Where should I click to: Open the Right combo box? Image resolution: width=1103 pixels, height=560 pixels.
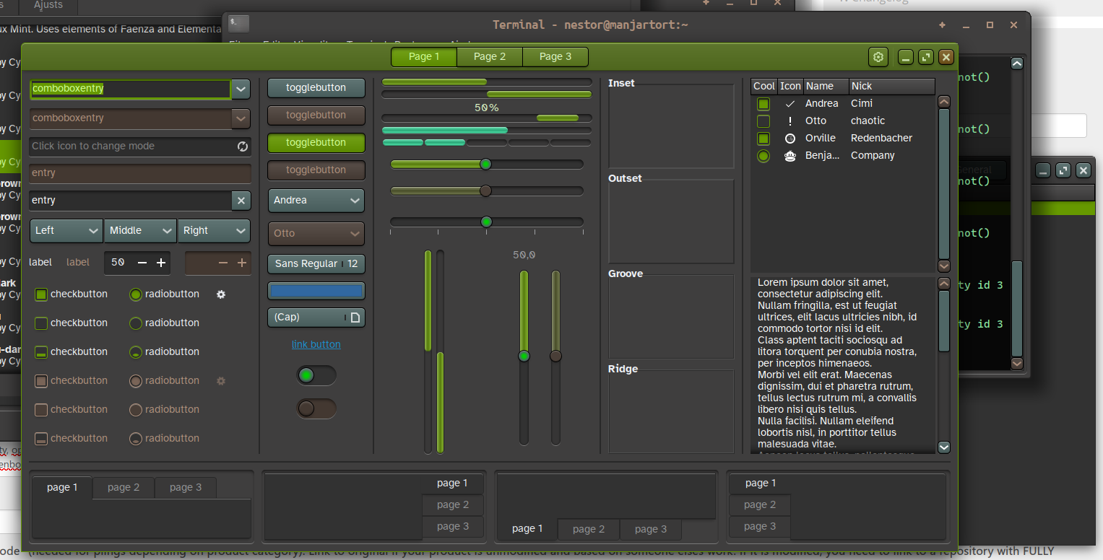pyautogui.click(x=214, y=231)
